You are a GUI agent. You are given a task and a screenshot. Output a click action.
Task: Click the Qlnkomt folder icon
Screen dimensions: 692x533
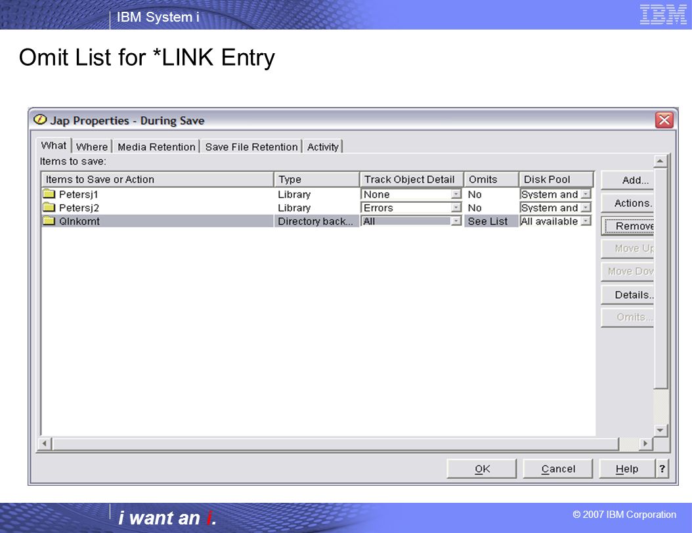tap(49, 221)
